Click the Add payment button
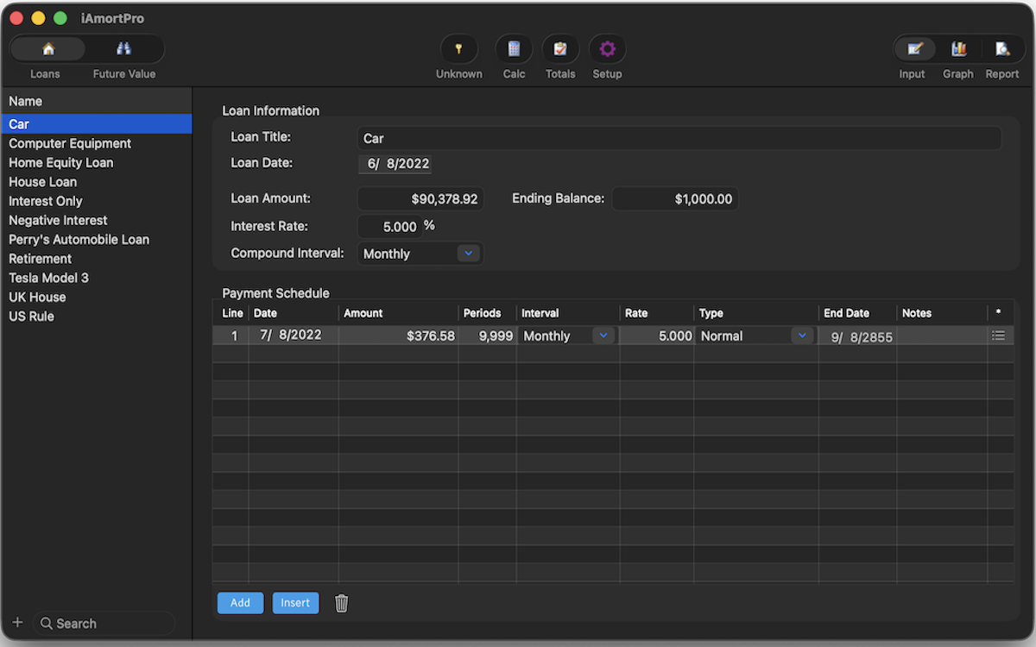Image resolution: width=1036 pixels, height=647 pixels. click(240, 603)
